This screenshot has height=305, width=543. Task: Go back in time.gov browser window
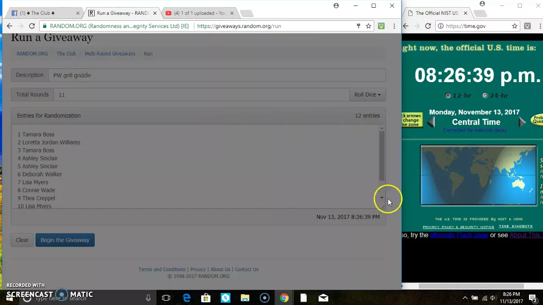(406, 26)
